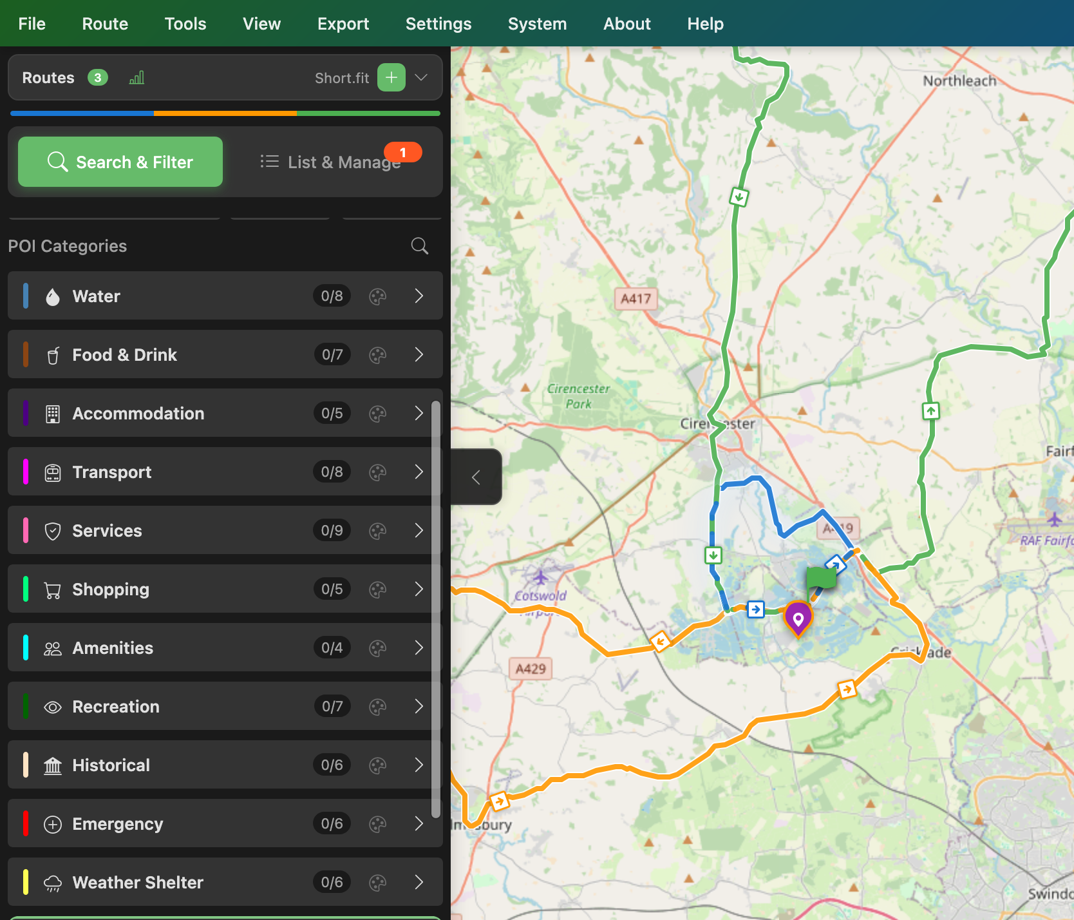Image resolution: width=1074 pixels, height=920 pixels.
Task: Expand the Accommodation category chevron
Action: pos(419,414)
